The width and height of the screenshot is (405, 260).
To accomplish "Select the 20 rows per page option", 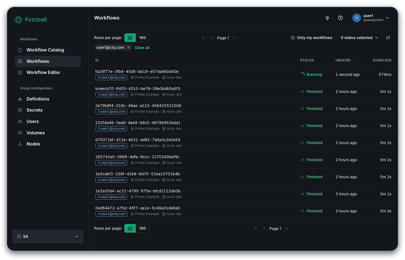I will pos(130,38).
